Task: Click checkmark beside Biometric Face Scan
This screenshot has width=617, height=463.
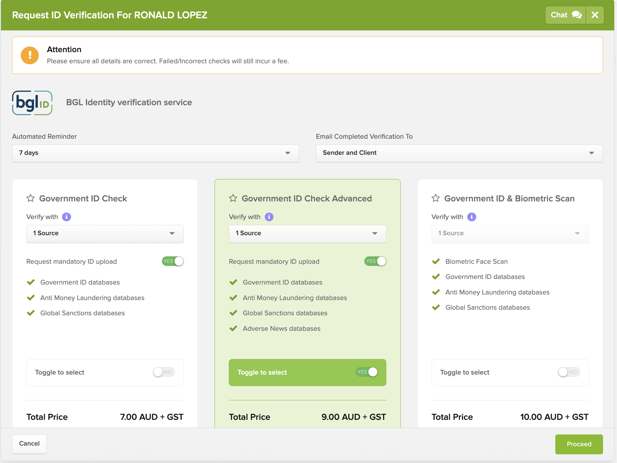Action: (x=436, y=262)
